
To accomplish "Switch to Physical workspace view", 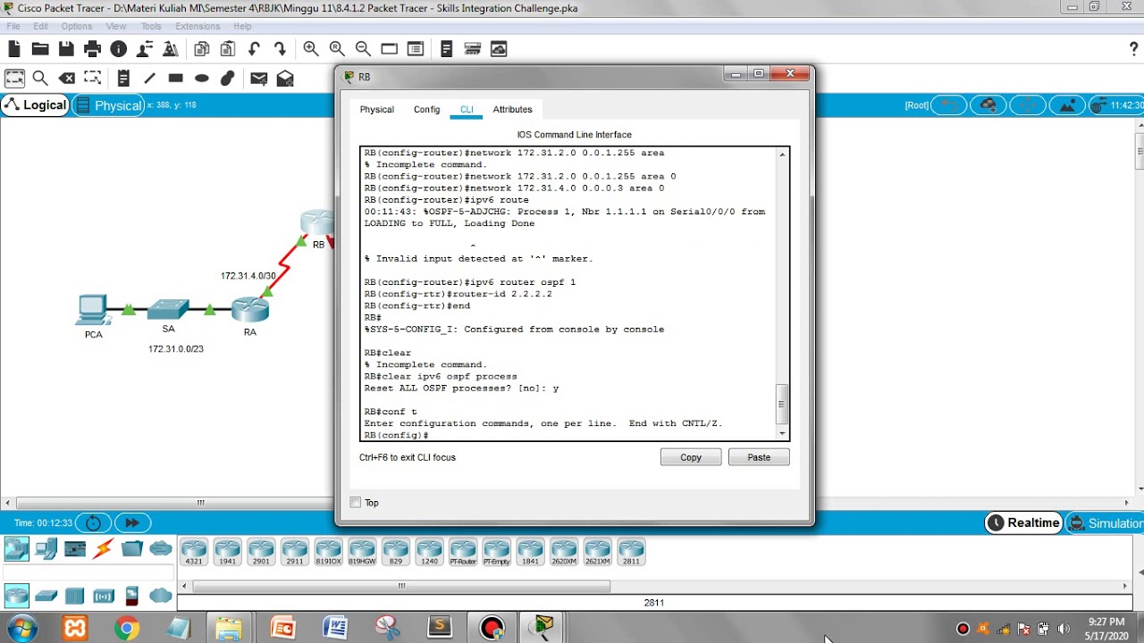I will point(107,105).
